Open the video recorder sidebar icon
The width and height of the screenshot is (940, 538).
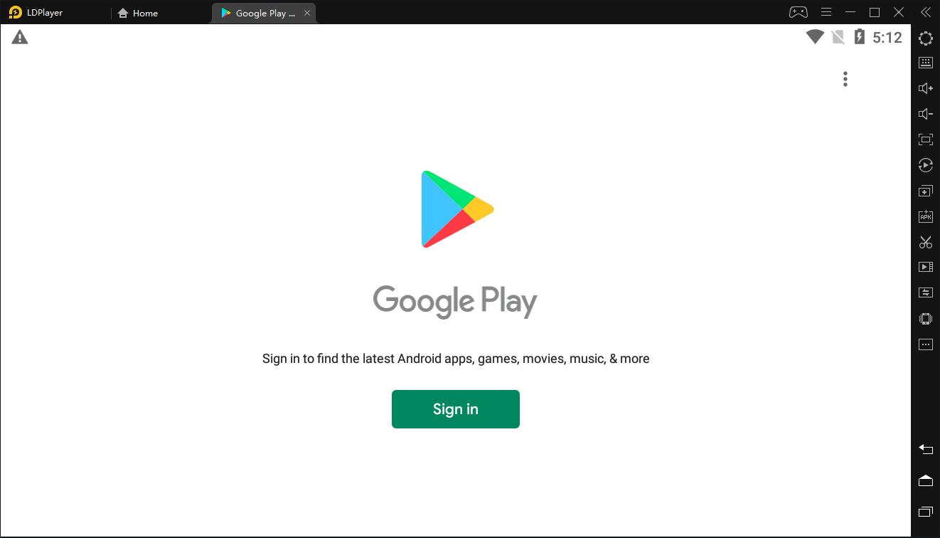click(925, 268)
